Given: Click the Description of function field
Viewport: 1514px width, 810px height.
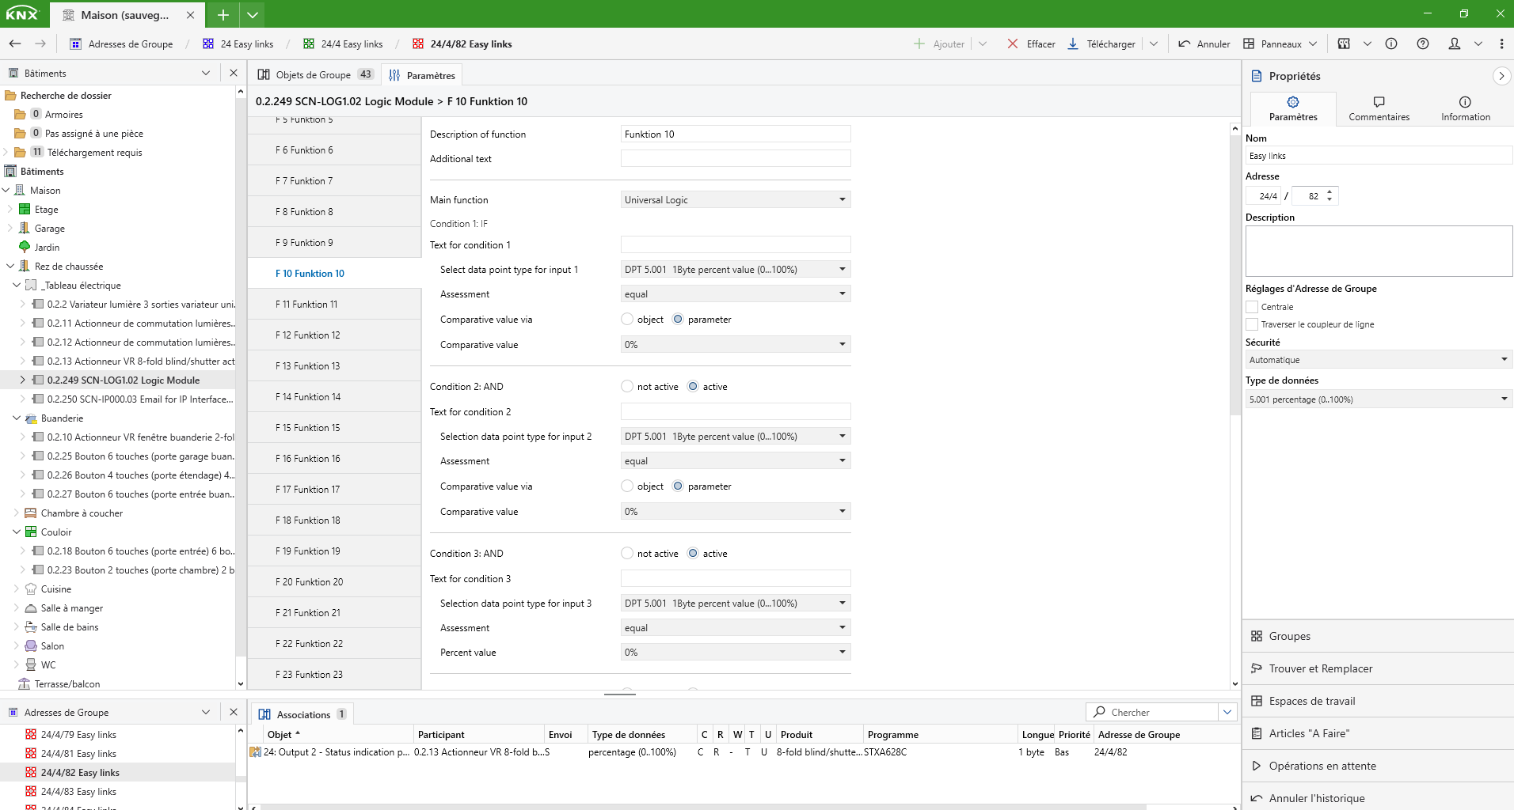Looking at the screenshot, I should click(736, 134).
